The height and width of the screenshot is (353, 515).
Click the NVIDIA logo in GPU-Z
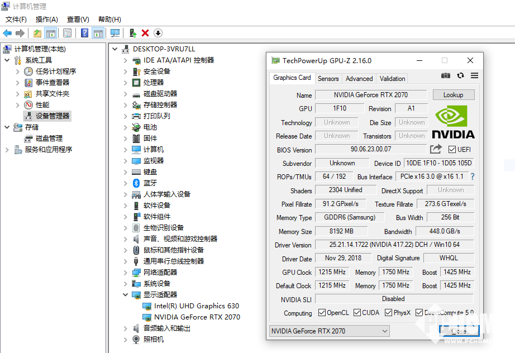point(453,122)
